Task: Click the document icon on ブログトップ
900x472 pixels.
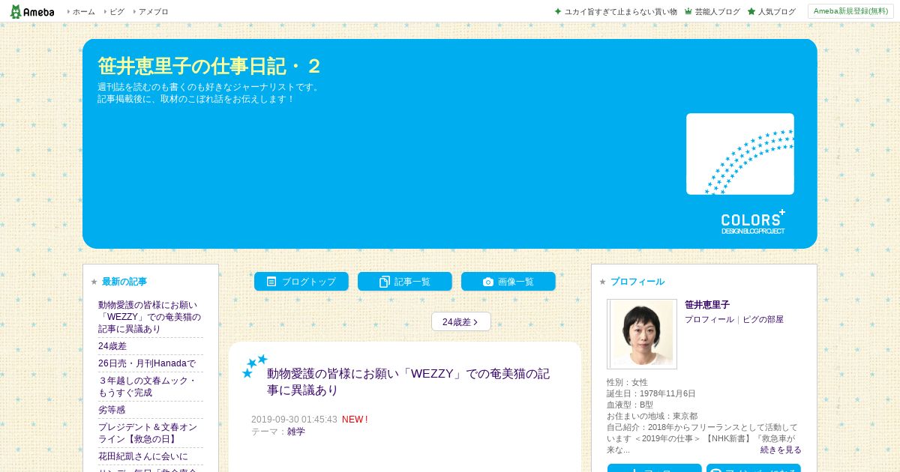Action: tap(271, 282)
